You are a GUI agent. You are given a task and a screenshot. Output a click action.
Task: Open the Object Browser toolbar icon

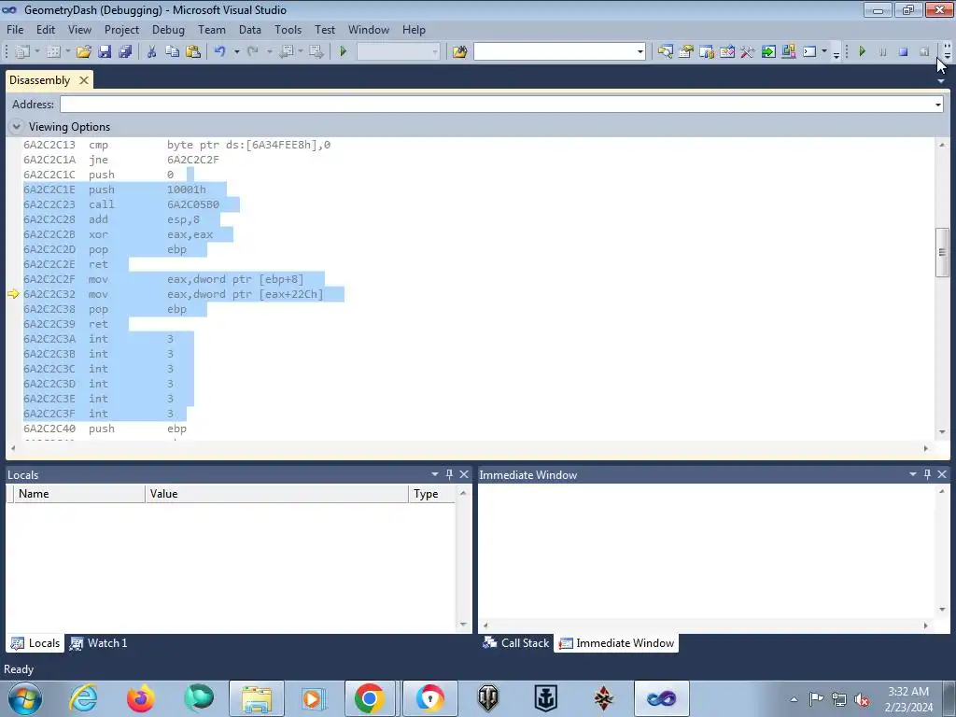pos(727,52)
